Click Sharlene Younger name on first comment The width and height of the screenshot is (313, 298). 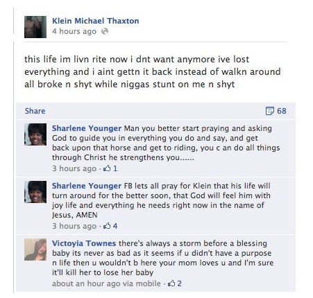point(87,128)
